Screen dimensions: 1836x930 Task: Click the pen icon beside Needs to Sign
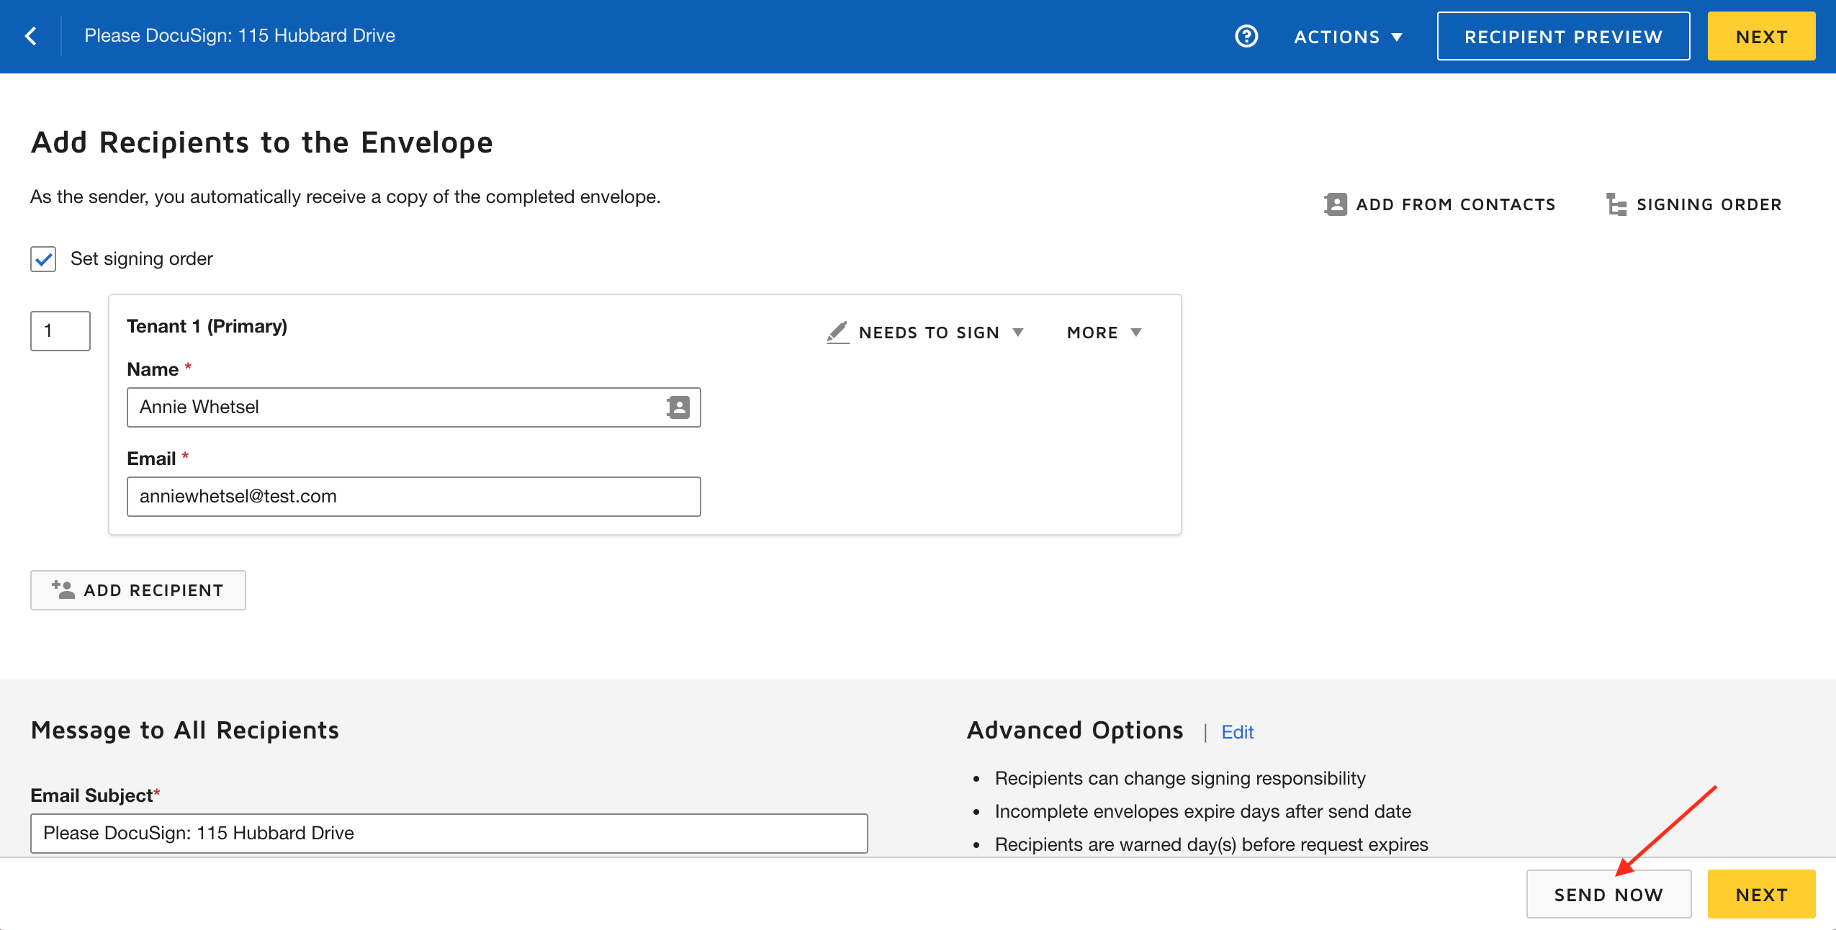click(x=837, y=333)
